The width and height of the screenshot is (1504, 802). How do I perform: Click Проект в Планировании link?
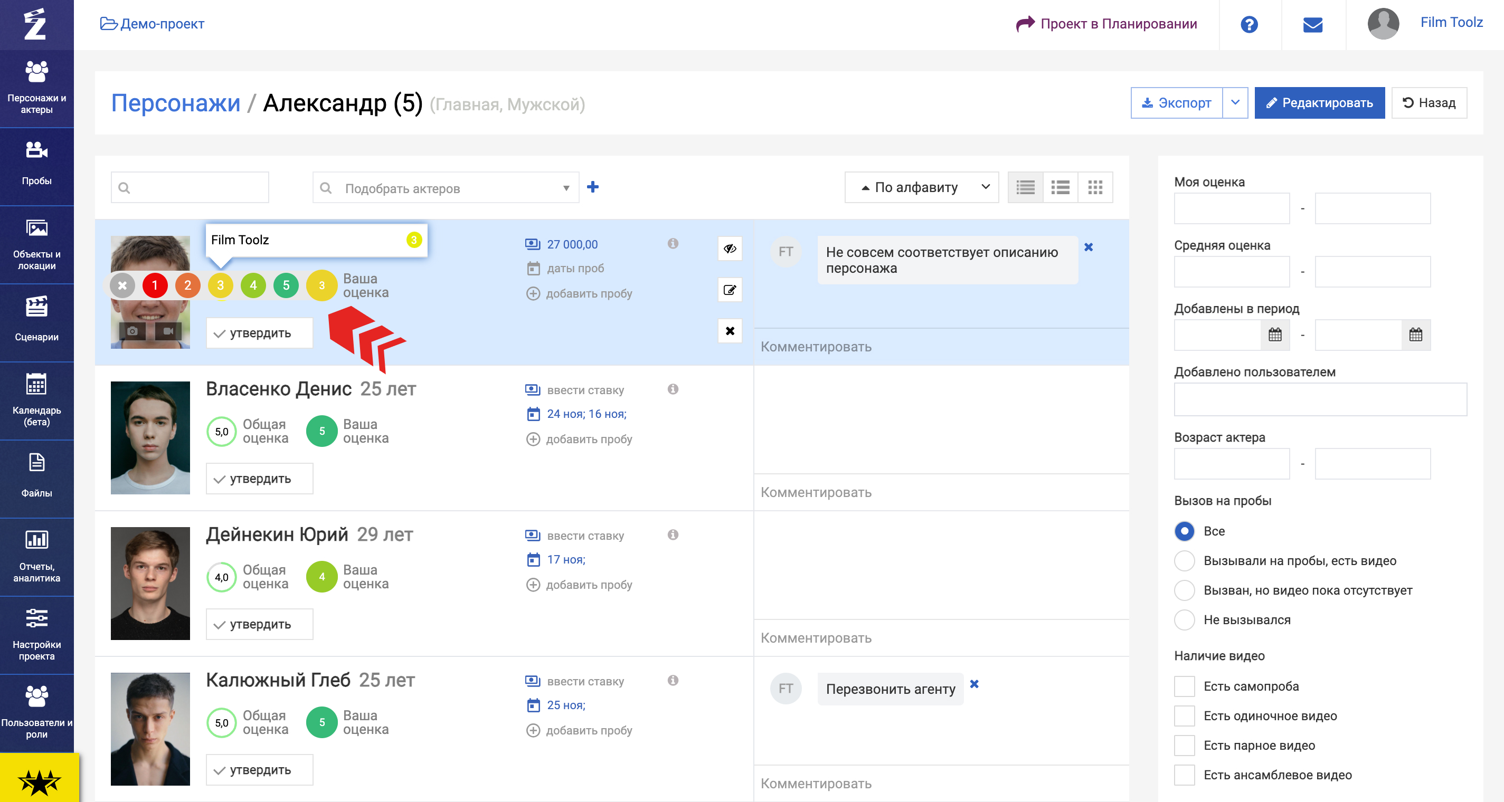[x=1107, y=24]
